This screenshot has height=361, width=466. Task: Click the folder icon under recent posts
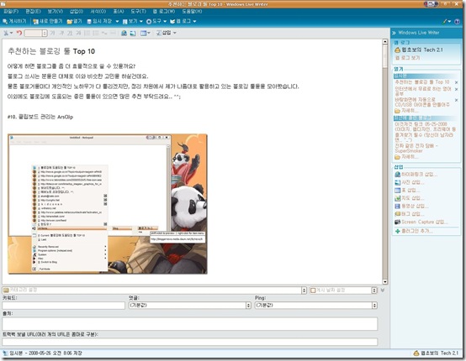[x=397, y=157]
